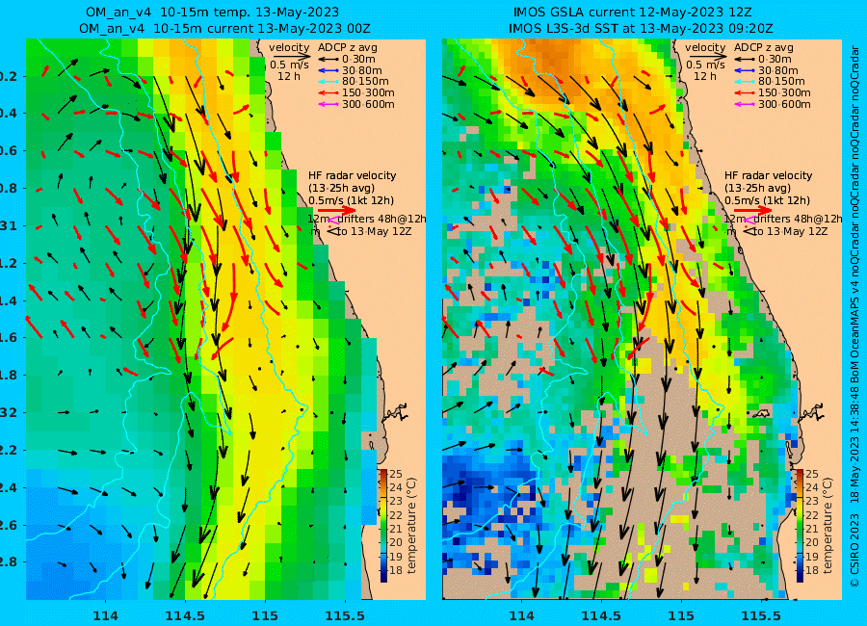Image resolution: width=867 pixels, height=626 pixels.
Task: Click latitude label 31 on the vertical axis
Action: 8,225
